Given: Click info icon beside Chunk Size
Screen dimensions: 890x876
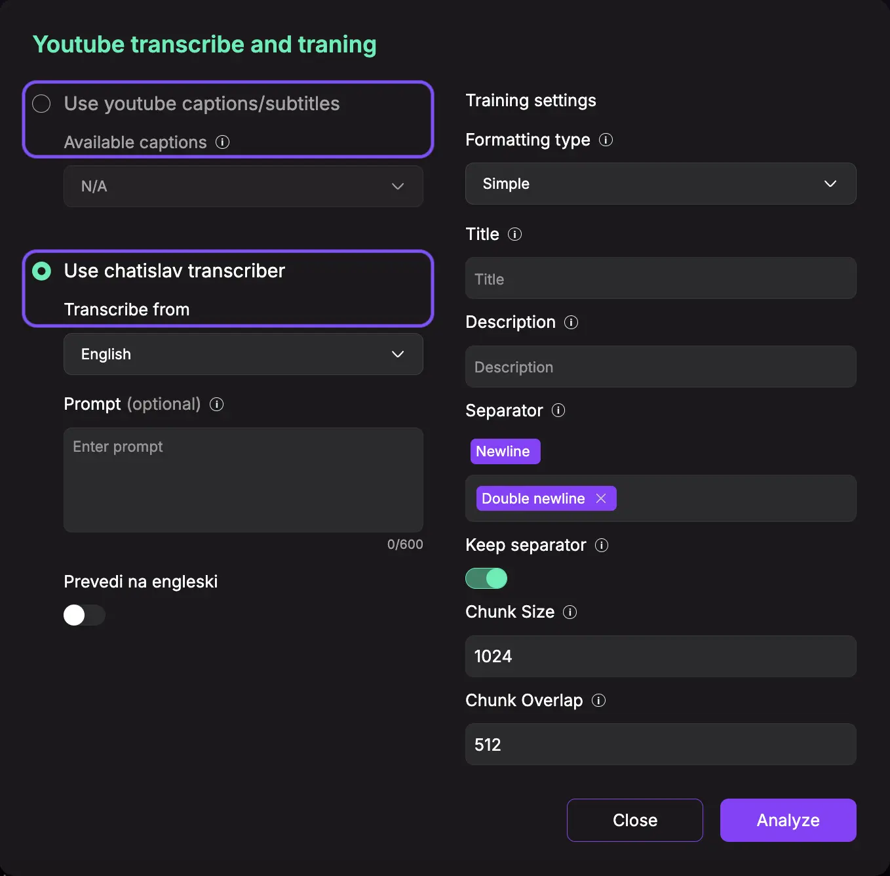Looking at the screenshot, I should 570,612.
